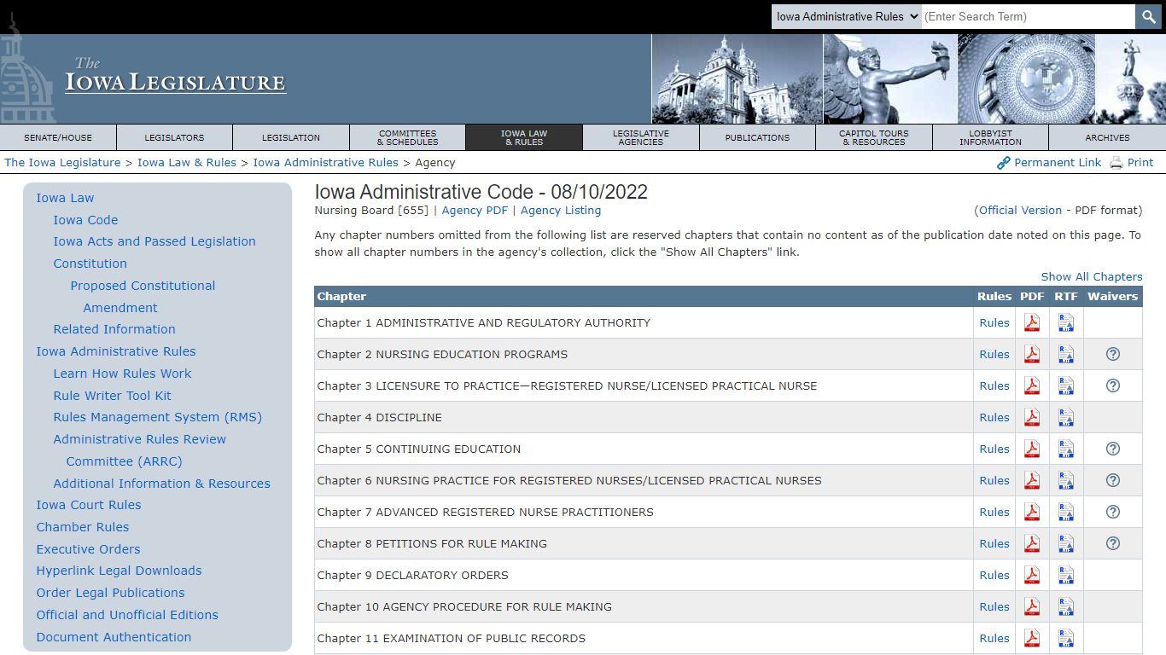Open Learn How Rules Work link

click(x=122, y=374)
